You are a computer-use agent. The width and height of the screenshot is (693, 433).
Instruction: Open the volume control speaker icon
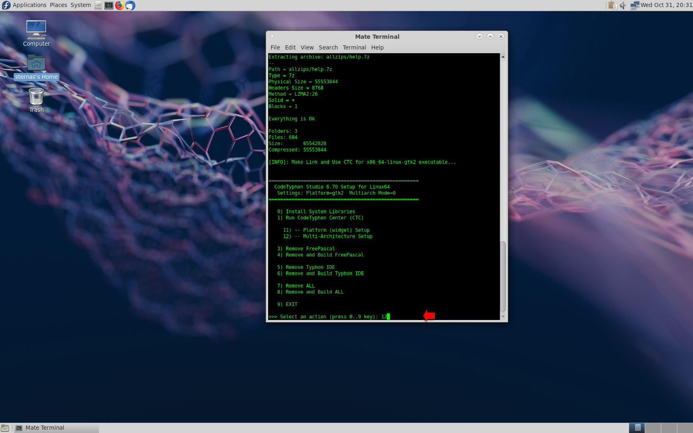click(623, 5)
